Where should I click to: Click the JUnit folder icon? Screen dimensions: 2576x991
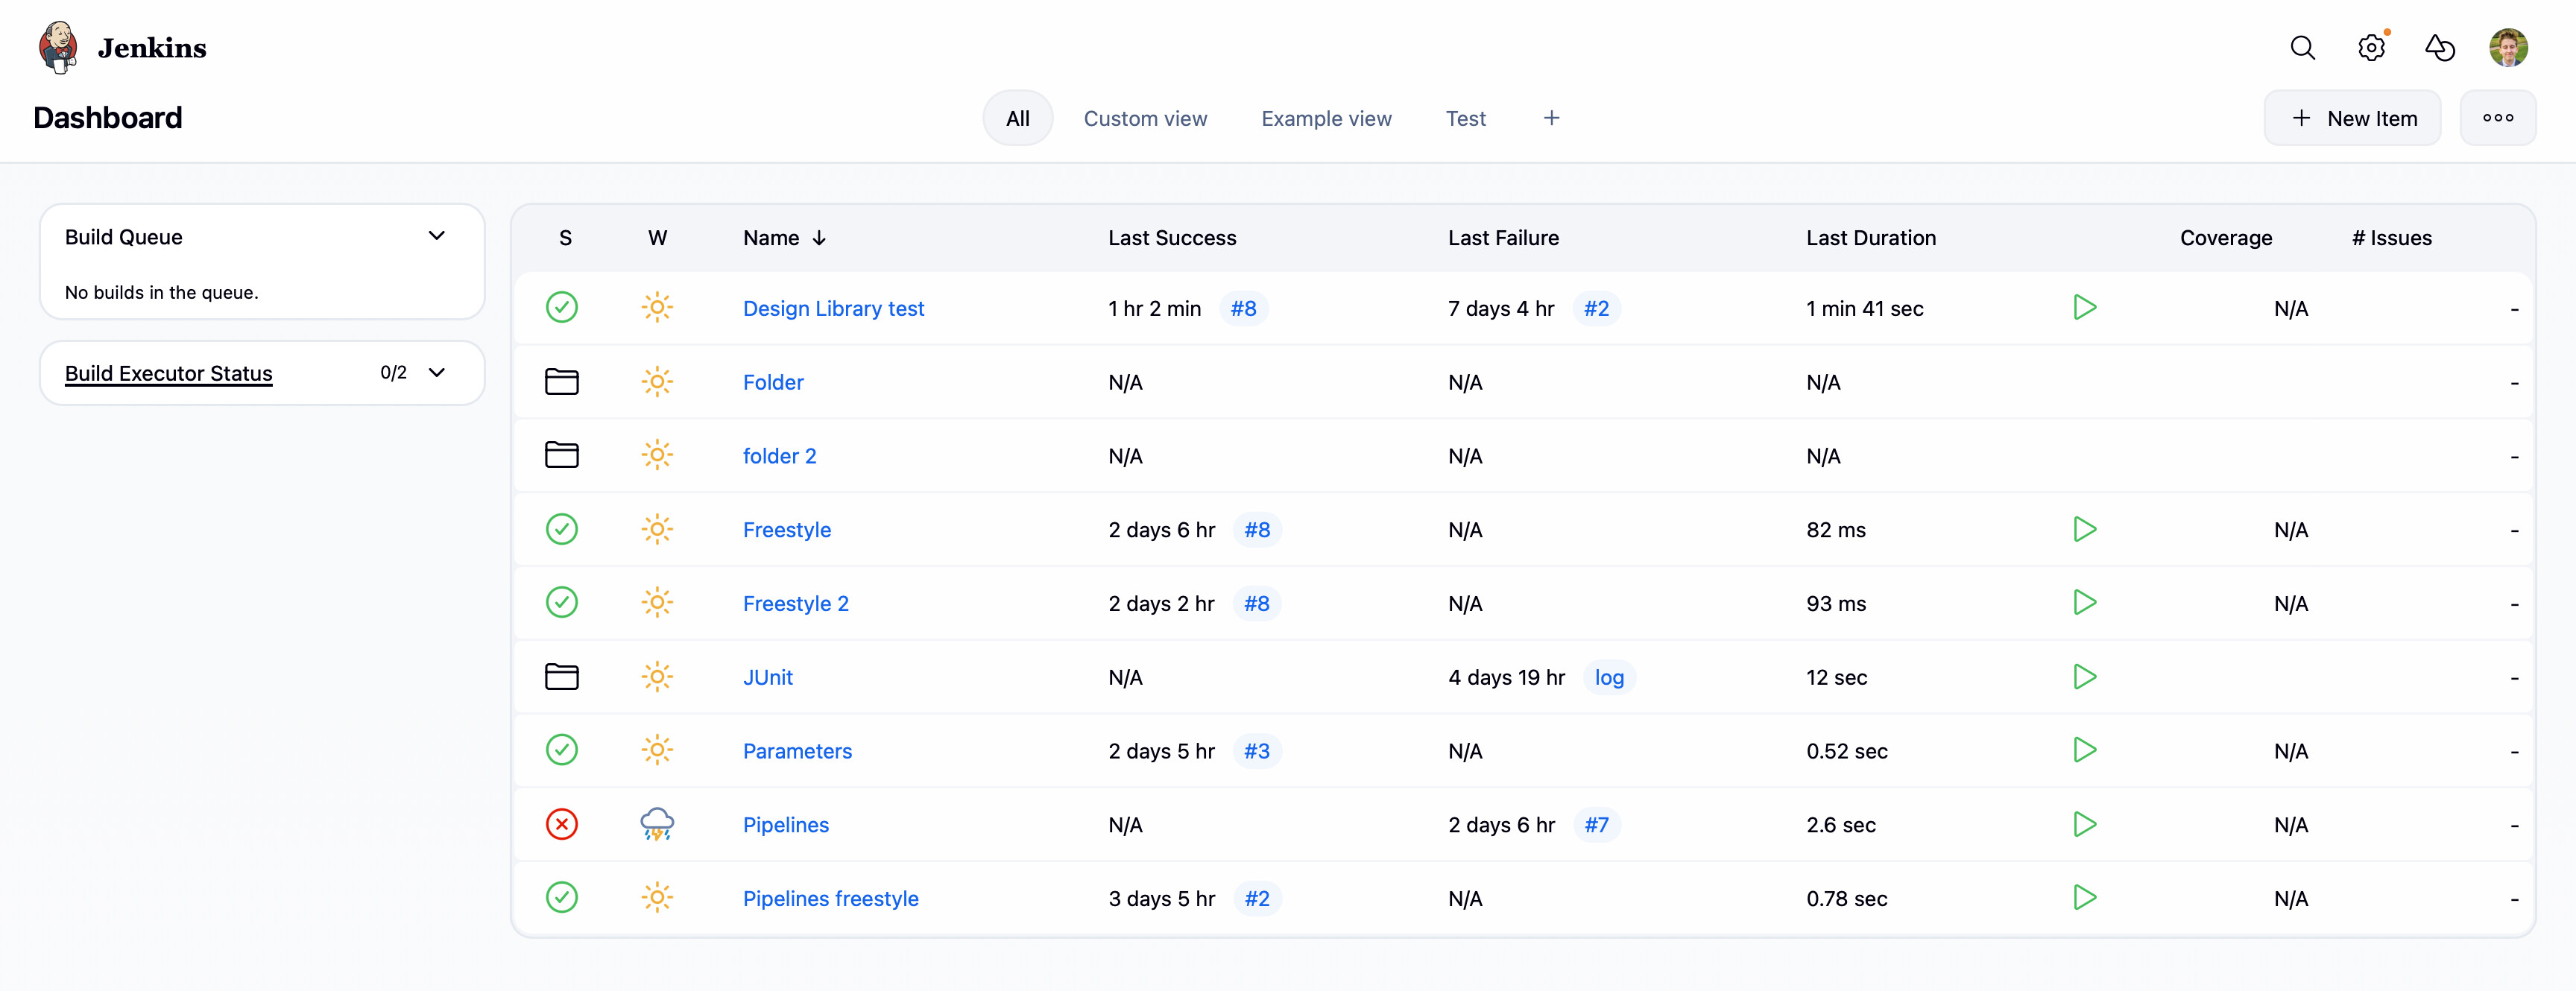coord(561,677)
